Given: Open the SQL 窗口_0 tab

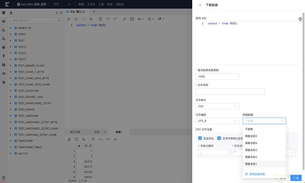Looking at the screenshot, I should point(77,12).
